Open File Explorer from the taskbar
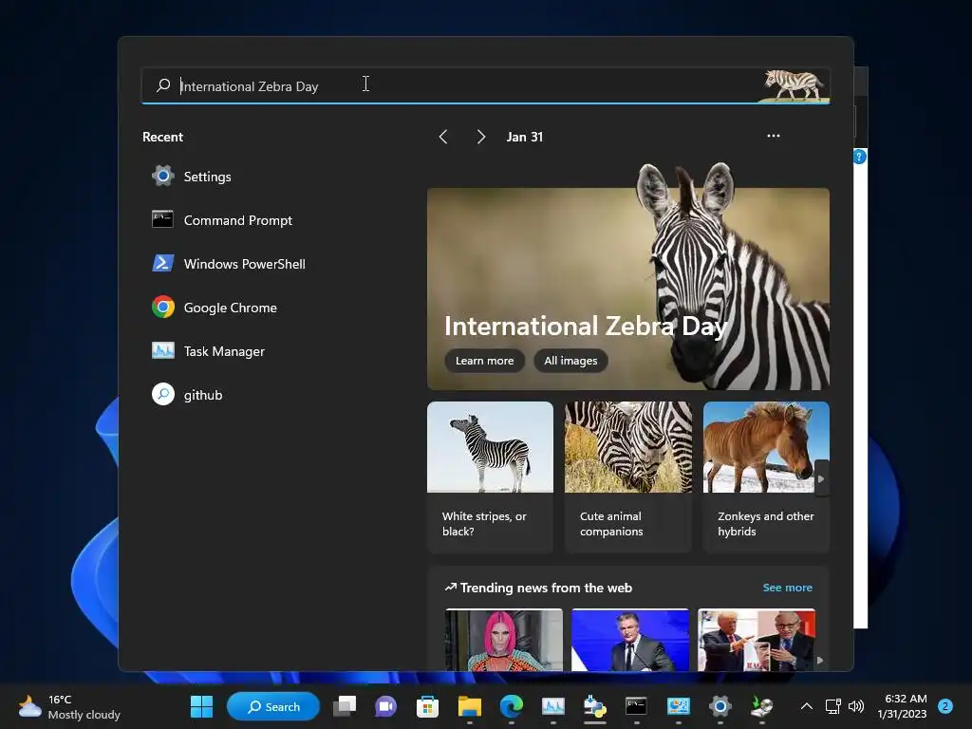Image resolution: width=972 pixels, height=729 pixels. (469, 706)
